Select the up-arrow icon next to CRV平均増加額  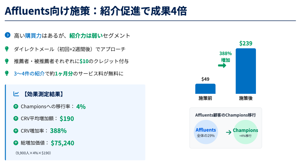coord(16,119)
